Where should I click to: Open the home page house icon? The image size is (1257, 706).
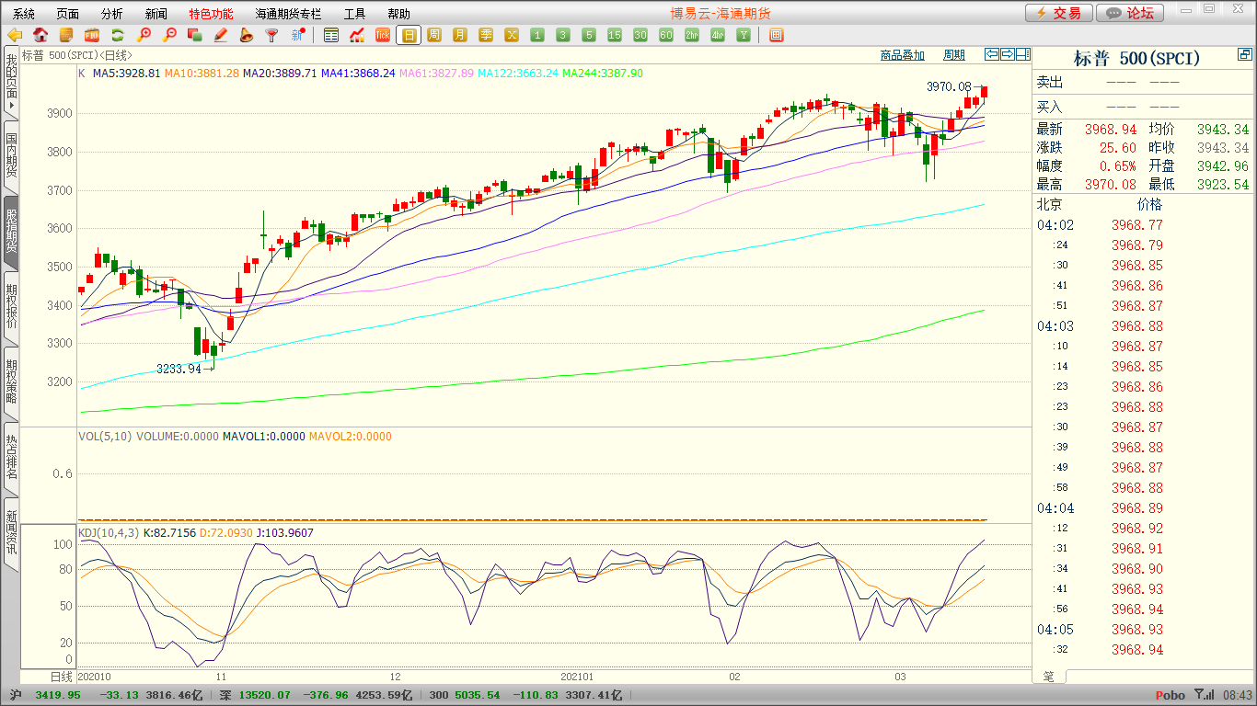click(40, 35)
